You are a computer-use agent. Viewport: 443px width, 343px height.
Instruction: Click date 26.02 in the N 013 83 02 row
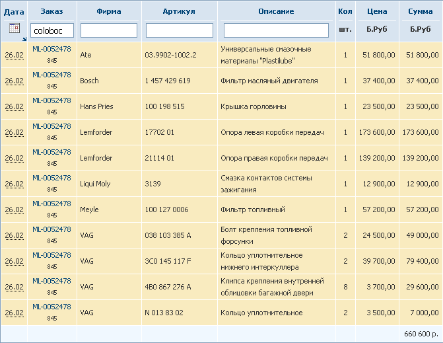14,313
